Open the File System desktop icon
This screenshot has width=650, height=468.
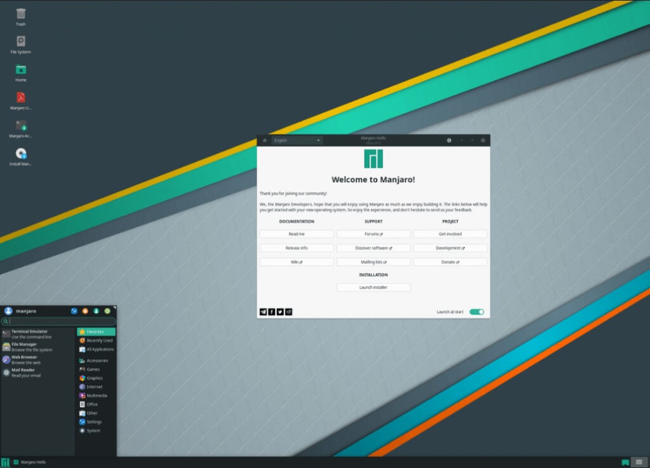coord(21,44)
